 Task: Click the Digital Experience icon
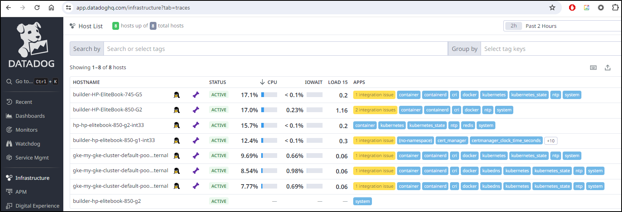pyautogui.click(x=9, y=206)
